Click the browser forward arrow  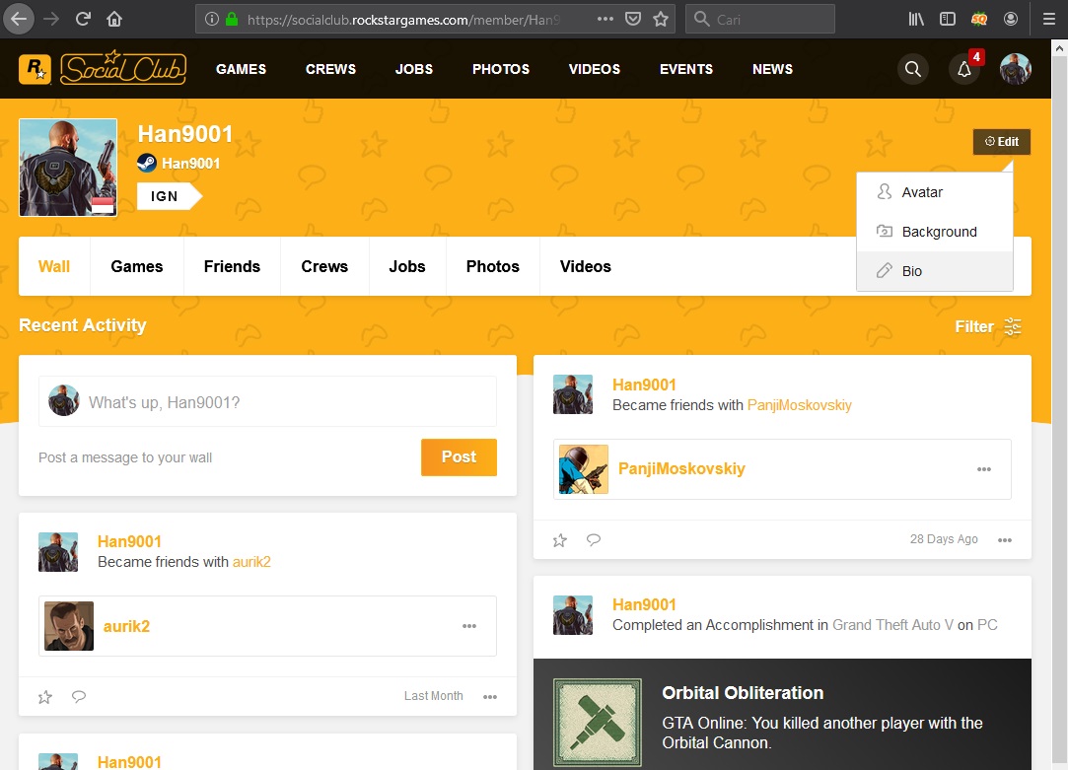coord(51,19)
